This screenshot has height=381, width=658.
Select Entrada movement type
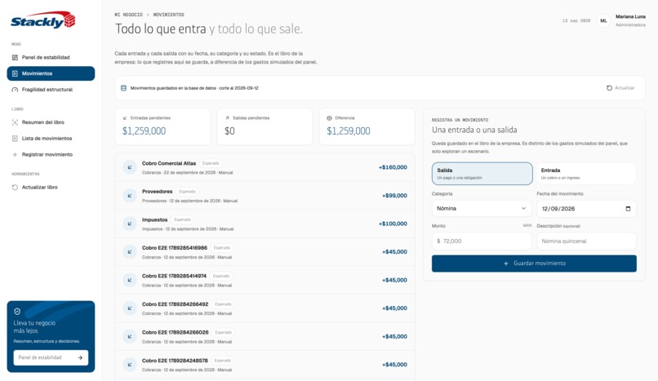point(586,174)
